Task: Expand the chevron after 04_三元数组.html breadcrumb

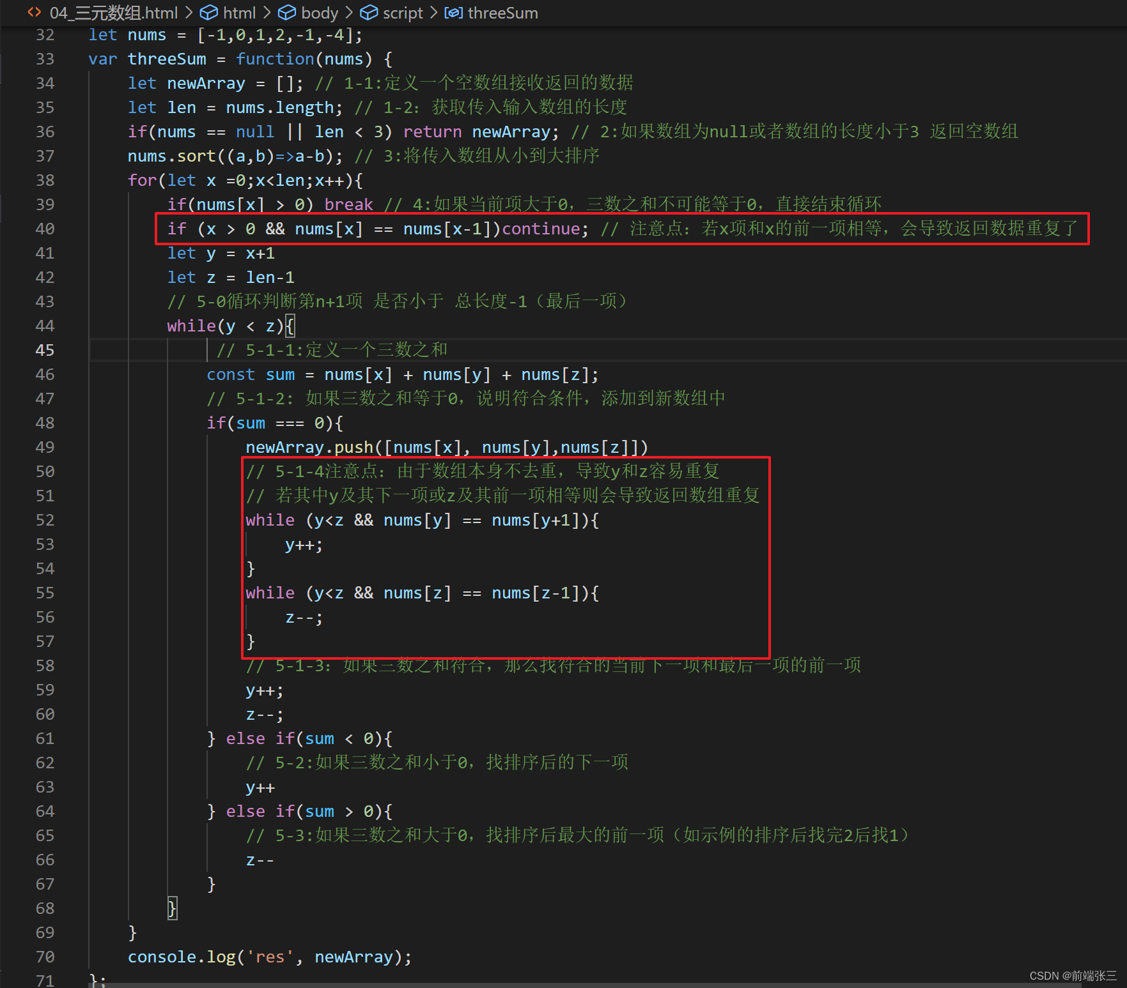Action: (x=189, y=13)
